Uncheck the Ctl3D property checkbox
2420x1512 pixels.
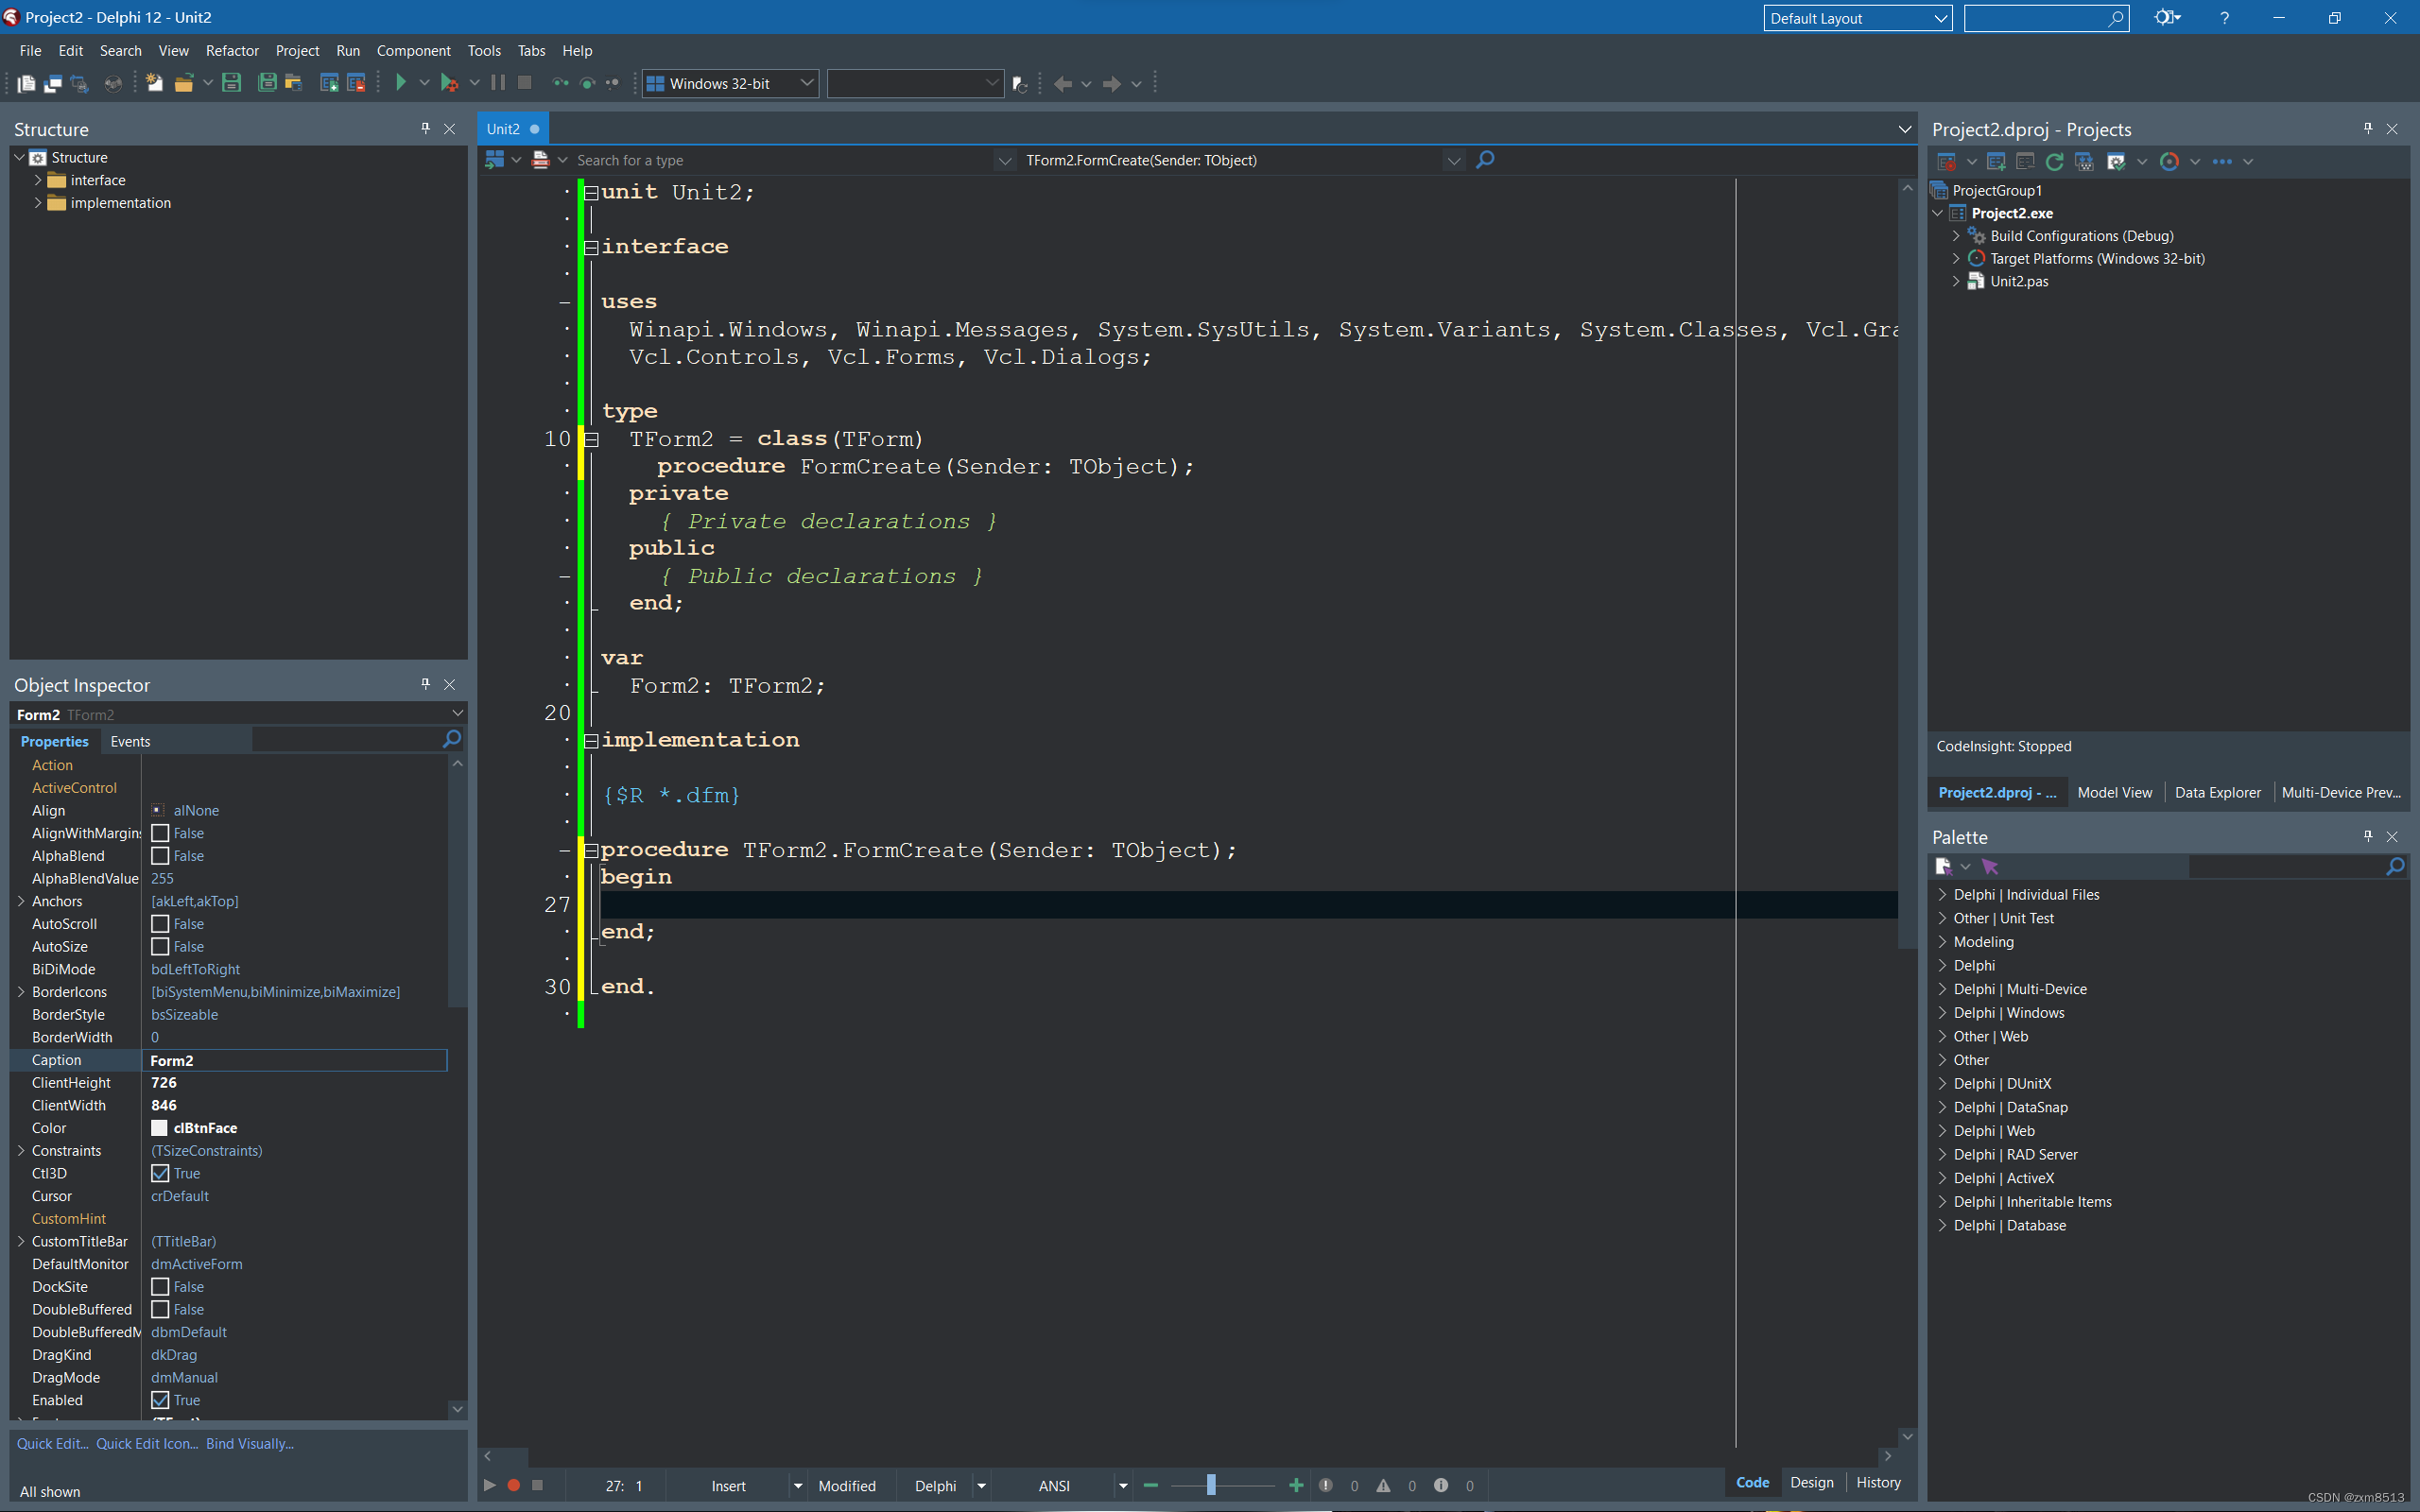click(160, 1173)
